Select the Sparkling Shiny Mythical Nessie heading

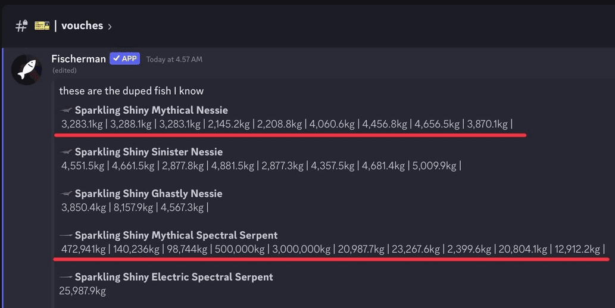pyautogui.click(x=151, y=110)
